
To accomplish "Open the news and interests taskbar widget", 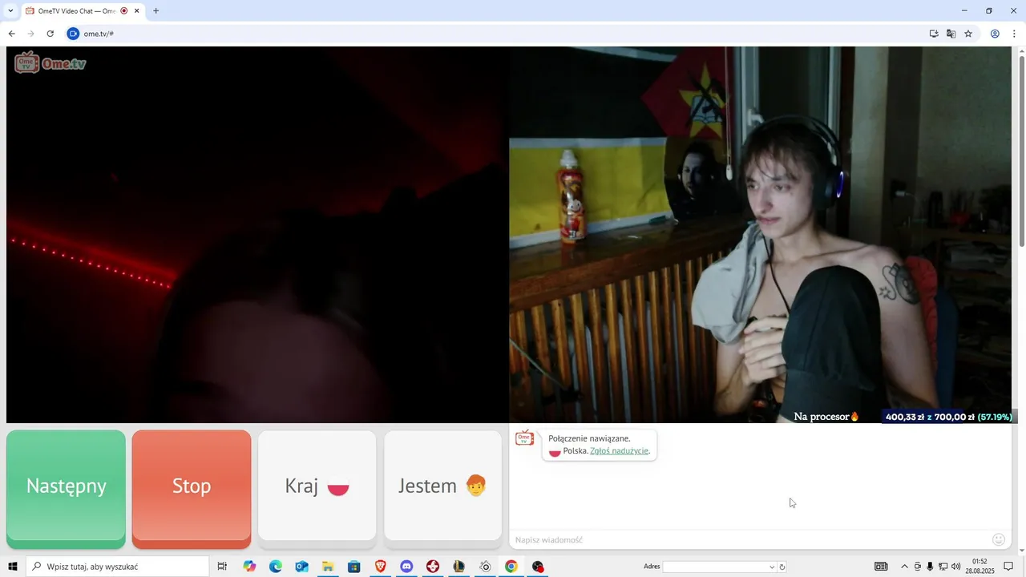I will pyautogui.click(x=881, y=567).
